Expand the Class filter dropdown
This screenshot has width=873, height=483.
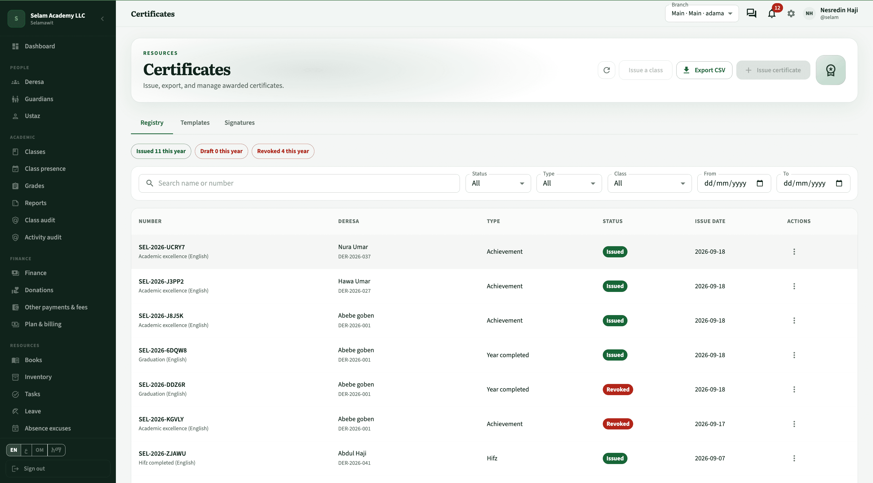pyautogui.click(x=649, y=183)
